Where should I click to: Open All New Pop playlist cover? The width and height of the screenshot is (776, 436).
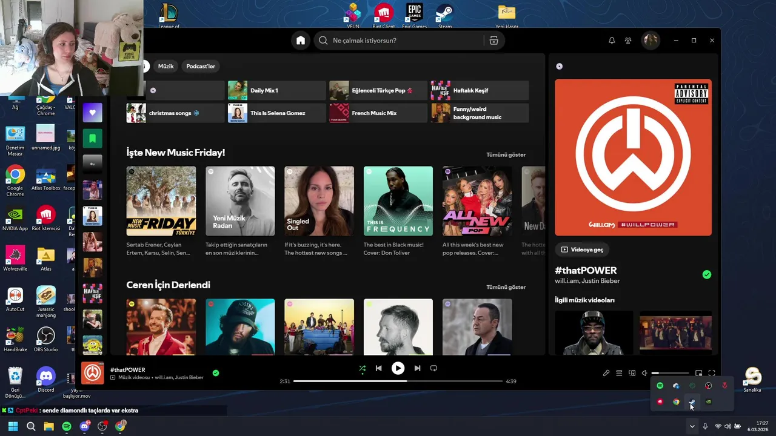477,201
